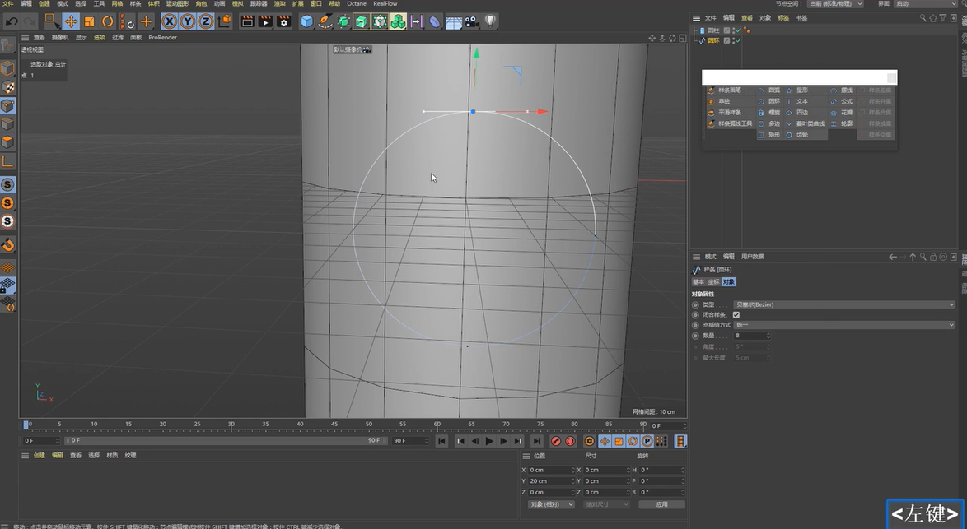Click the magnifier search icon in attributes panel
Screen dimensions: 967x529
[x=925, y=256]
